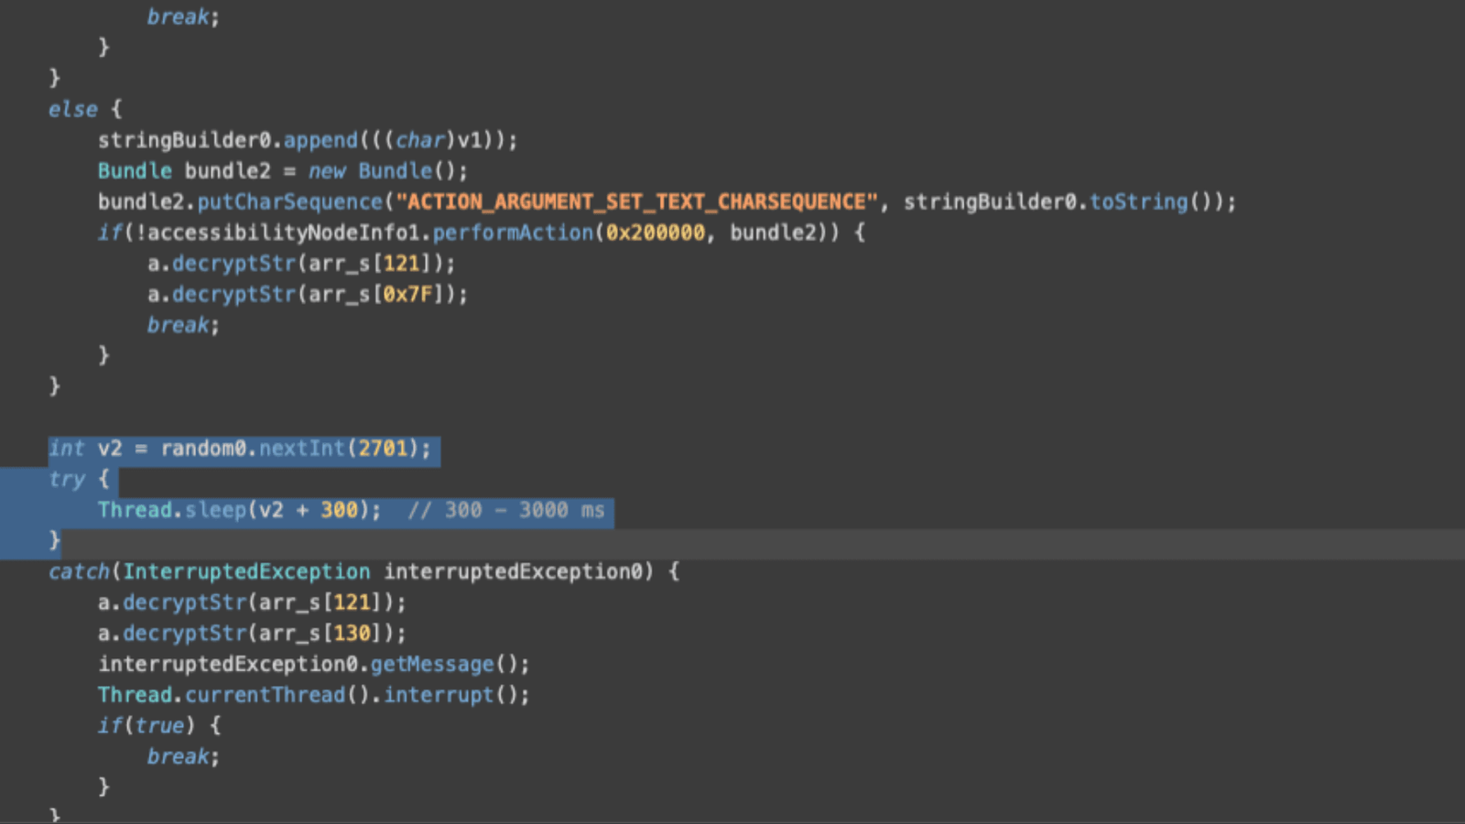Click the putCharSequence method name
The image size is (1465, 824).
(289, 201)
